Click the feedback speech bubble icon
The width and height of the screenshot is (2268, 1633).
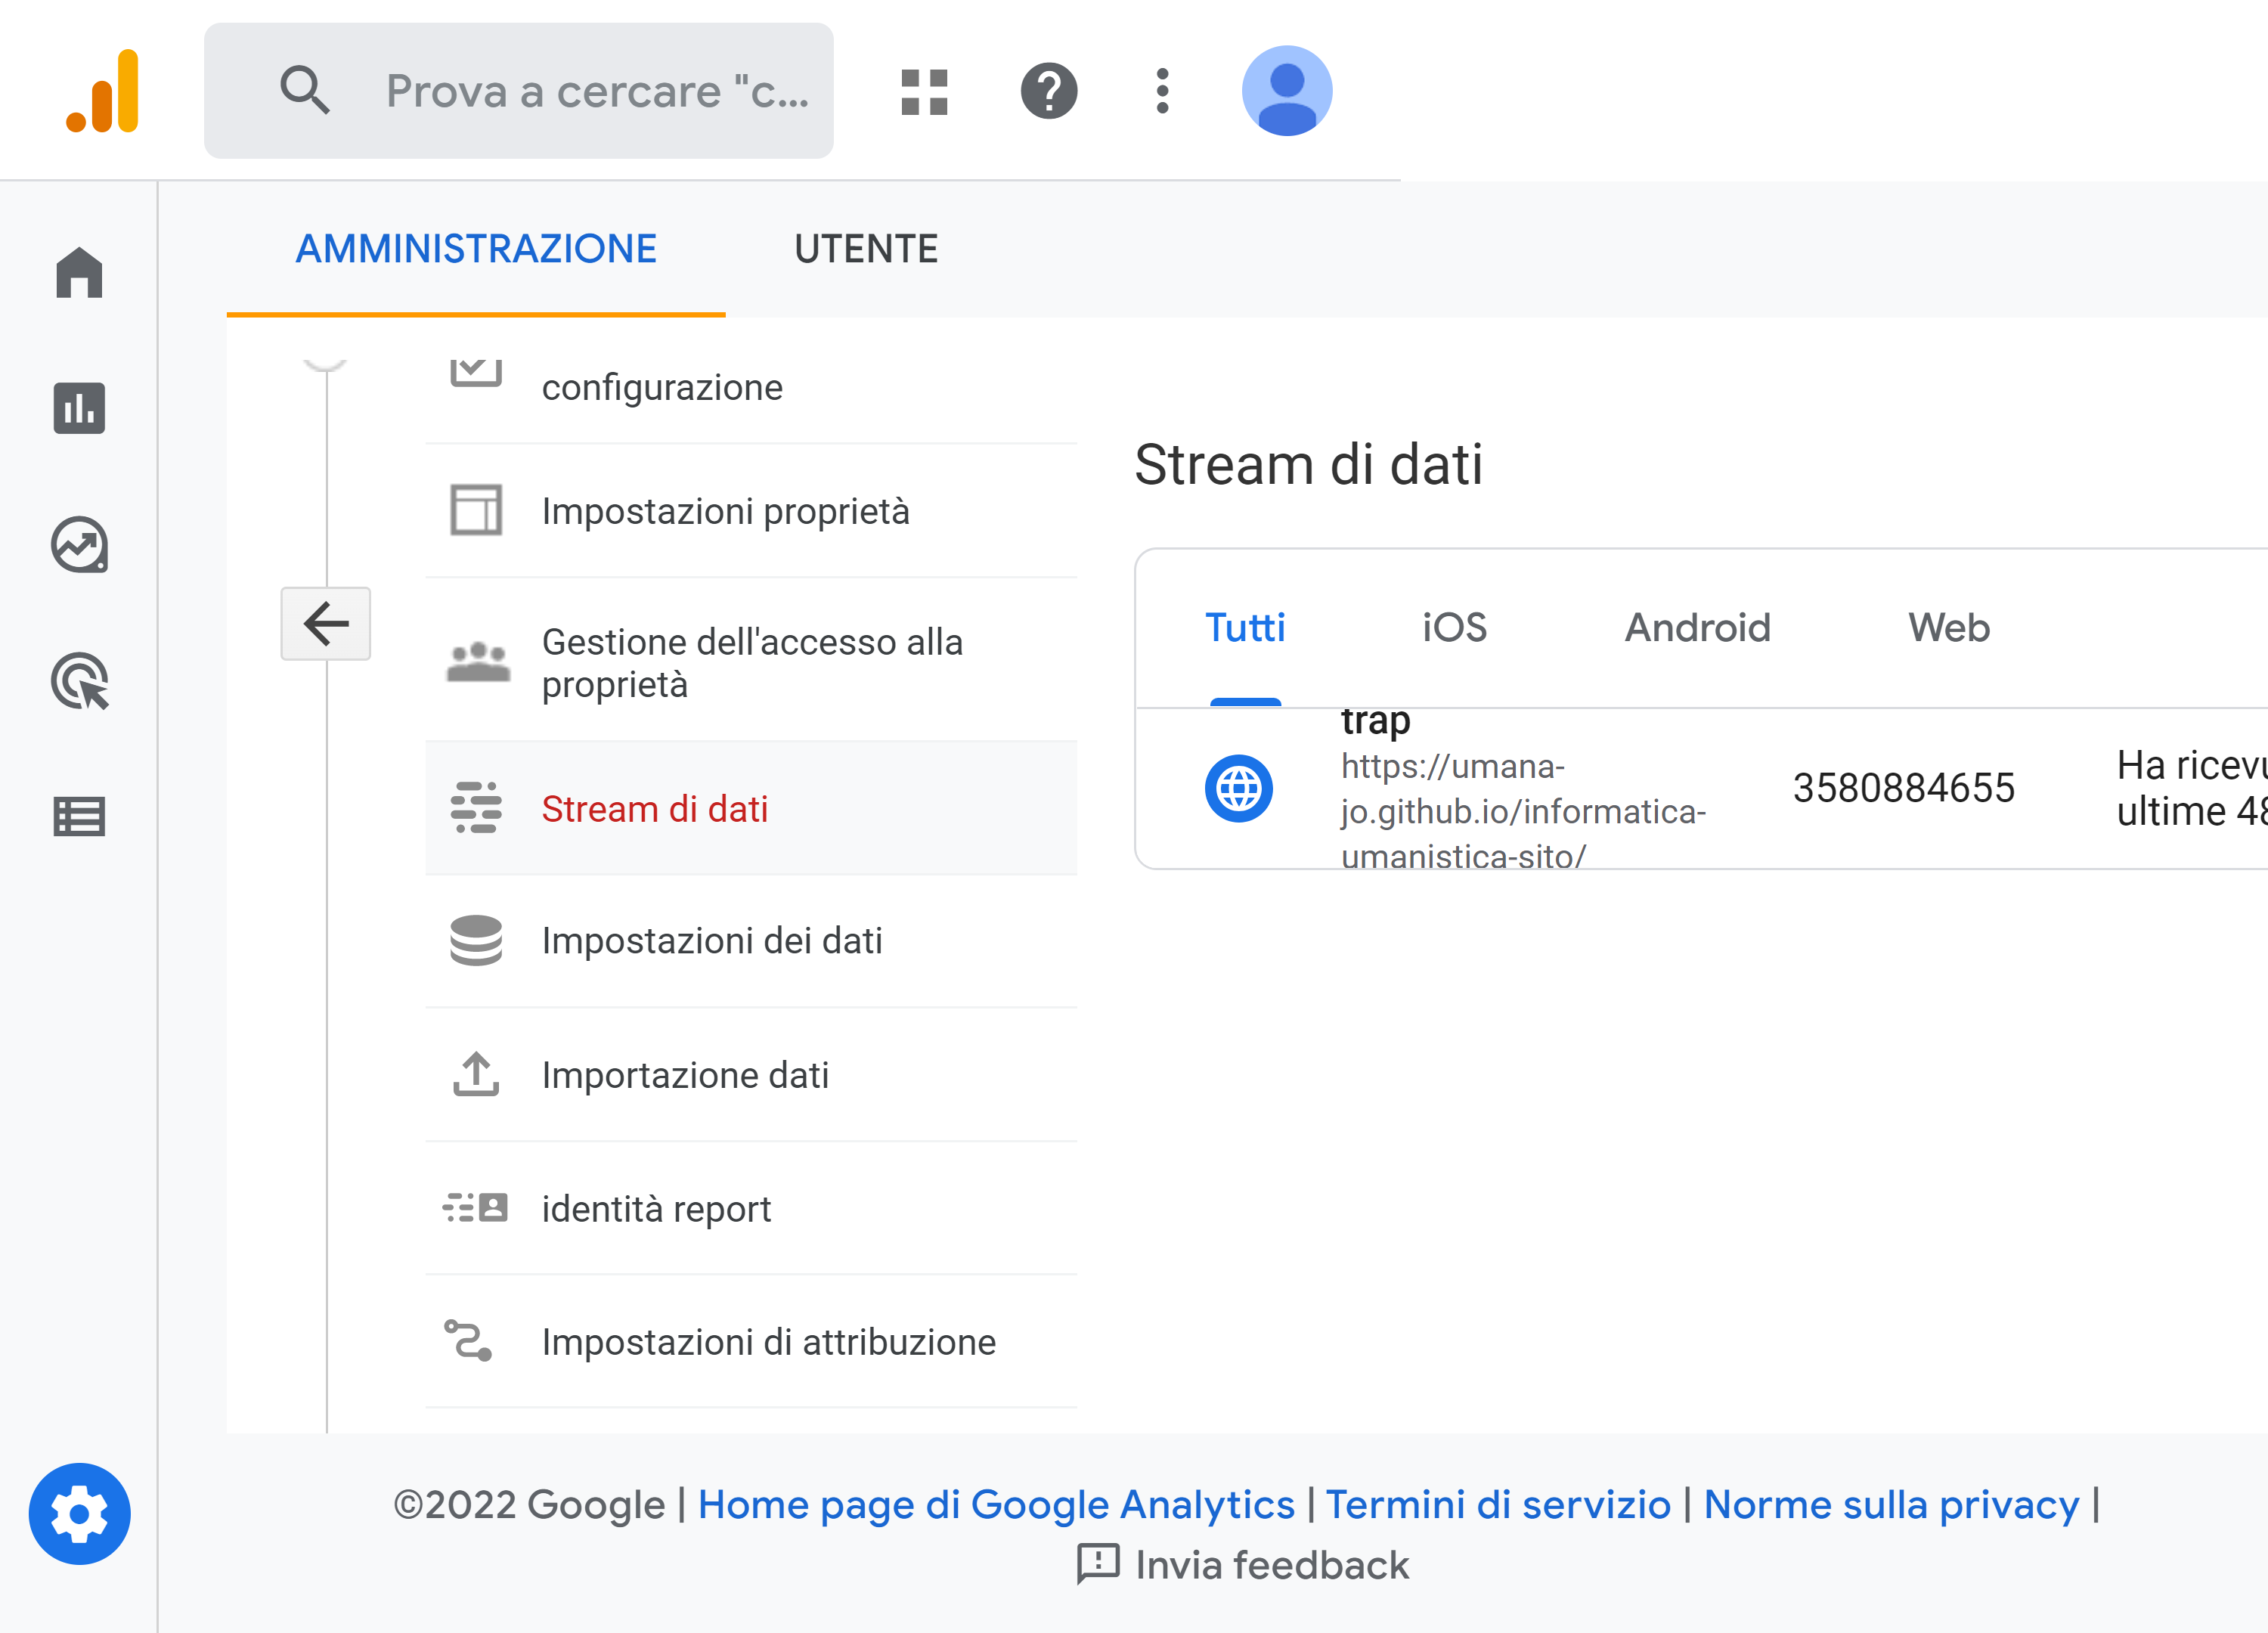(x=1098, y=1564)
